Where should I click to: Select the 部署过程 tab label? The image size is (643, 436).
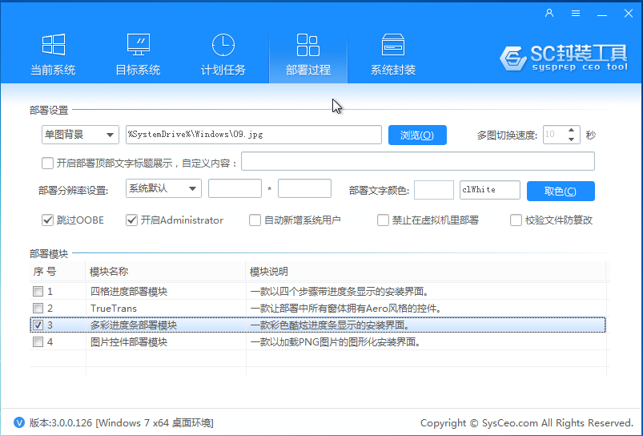click(x=308, y=70)
